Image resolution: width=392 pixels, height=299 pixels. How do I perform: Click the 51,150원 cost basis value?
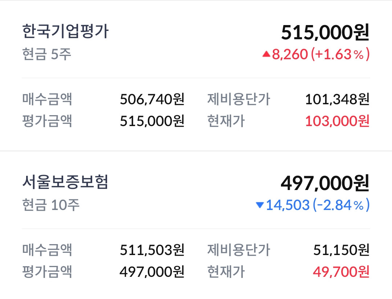(341, 250)
